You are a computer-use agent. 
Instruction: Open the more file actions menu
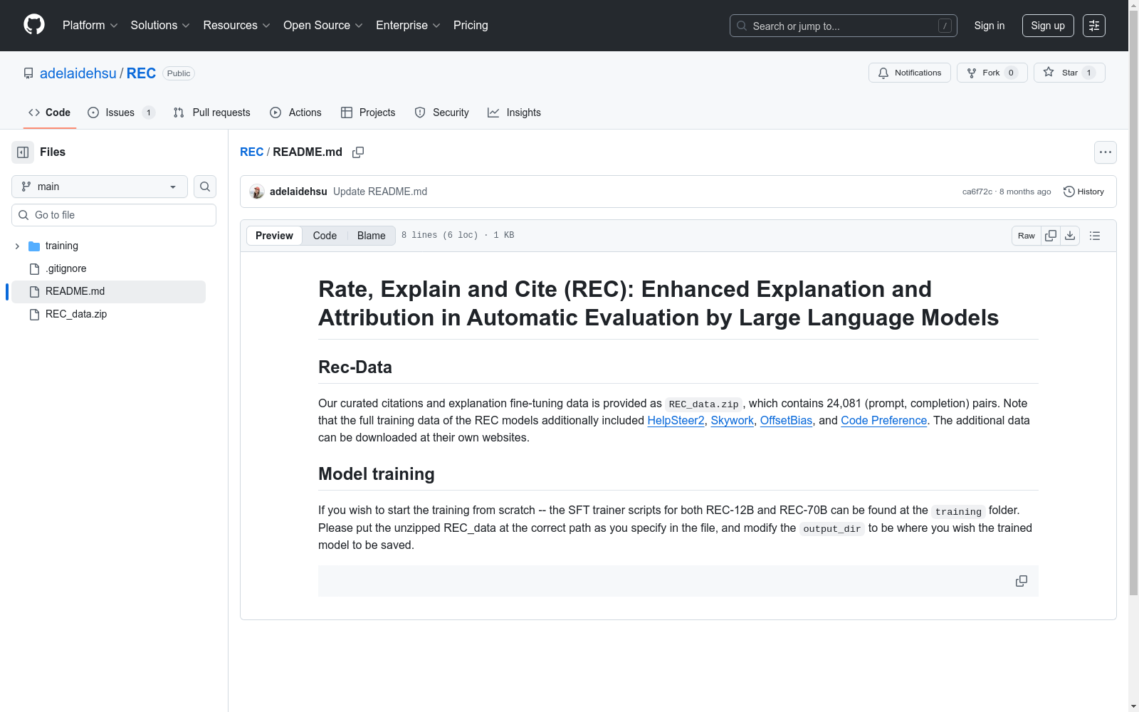pos(1105,152)
